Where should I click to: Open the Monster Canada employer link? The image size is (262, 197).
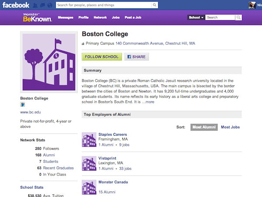click(x=113, y=182)
